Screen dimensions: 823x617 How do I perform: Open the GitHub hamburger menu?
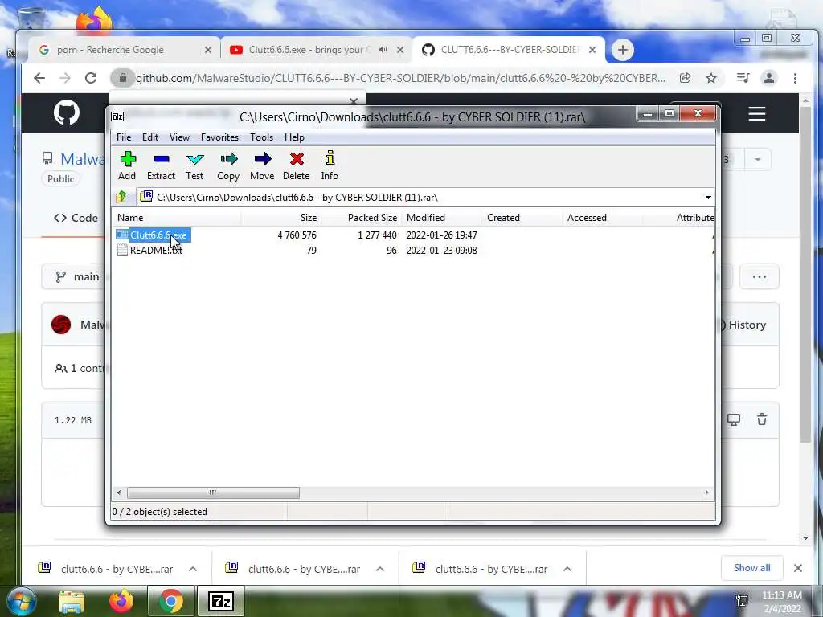point(757,114)
